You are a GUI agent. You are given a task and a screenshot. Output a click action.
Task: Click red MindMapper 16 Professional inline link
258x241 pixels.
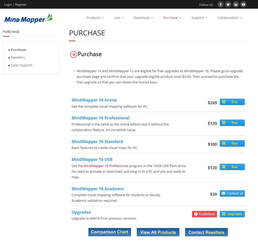click(106, 166)
